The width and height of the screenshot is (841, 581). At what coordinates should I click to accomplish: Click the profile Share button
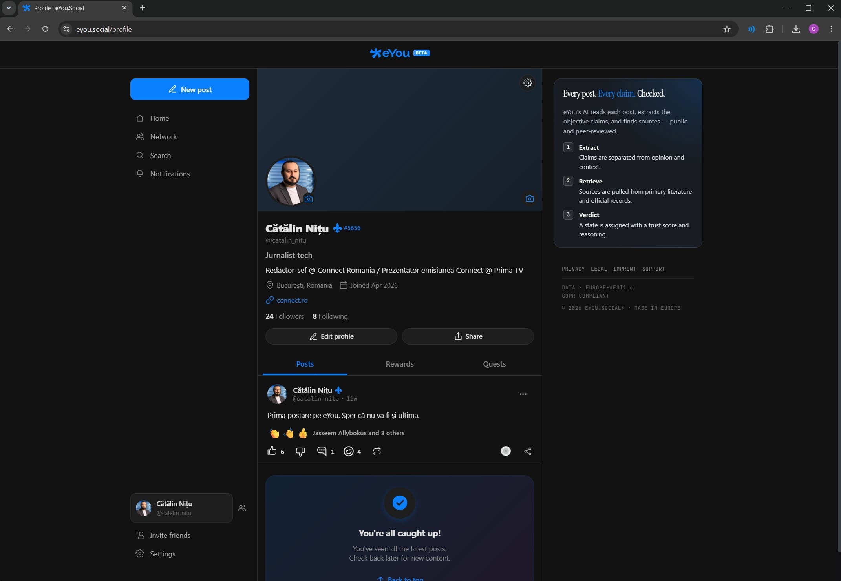pyautogui.click(x=468, y=336)
